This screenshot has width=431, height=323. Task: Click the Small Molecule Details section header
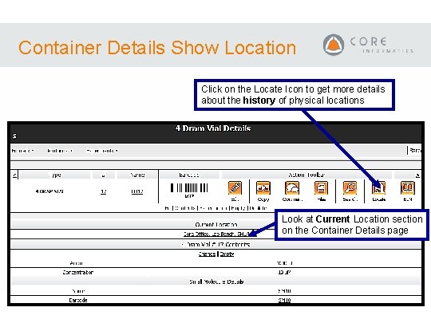point(216,282)
